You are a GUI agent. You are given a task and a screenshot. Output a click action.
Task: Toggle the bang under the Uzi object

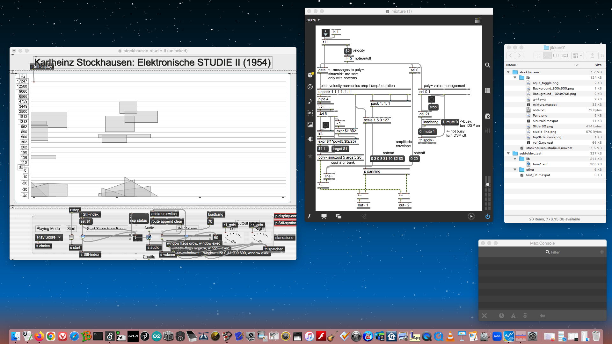point(325,125)
